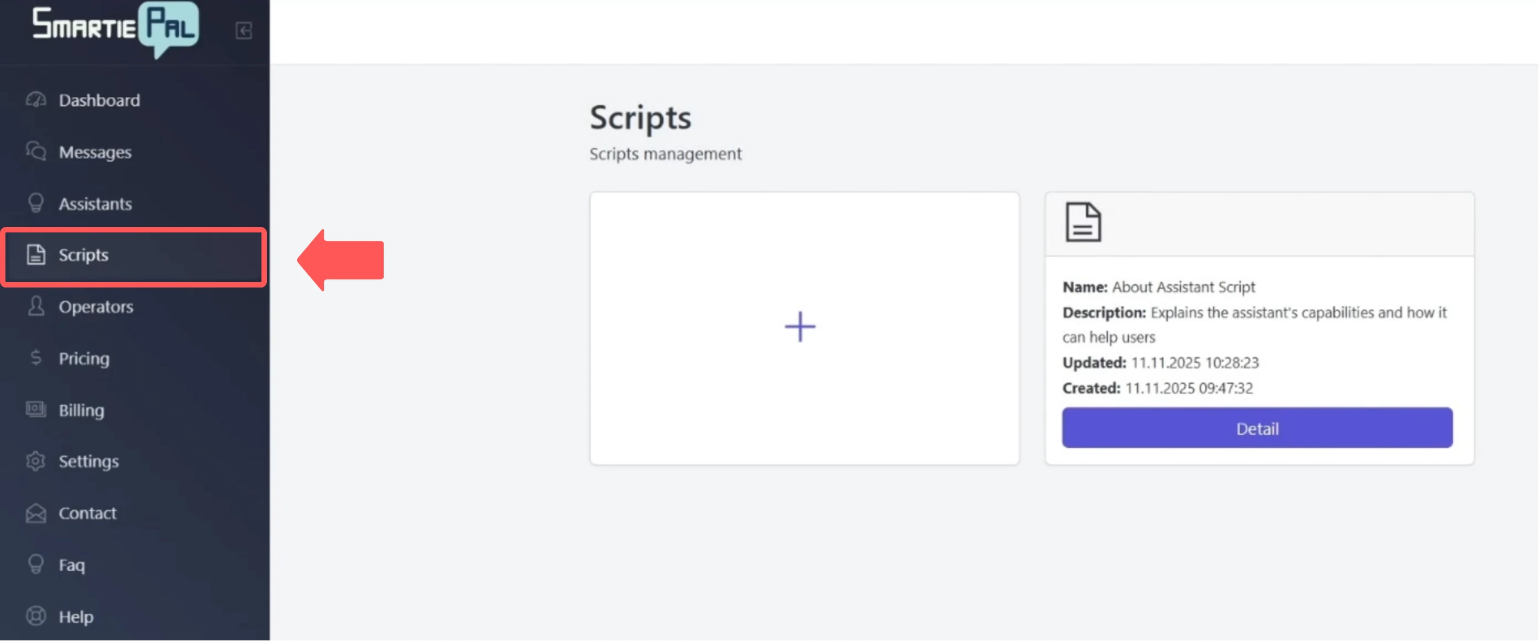Select the Dashboard gauge icon in sidebar
Screen dimensions: 1539x641
click(x=36, y=100)
